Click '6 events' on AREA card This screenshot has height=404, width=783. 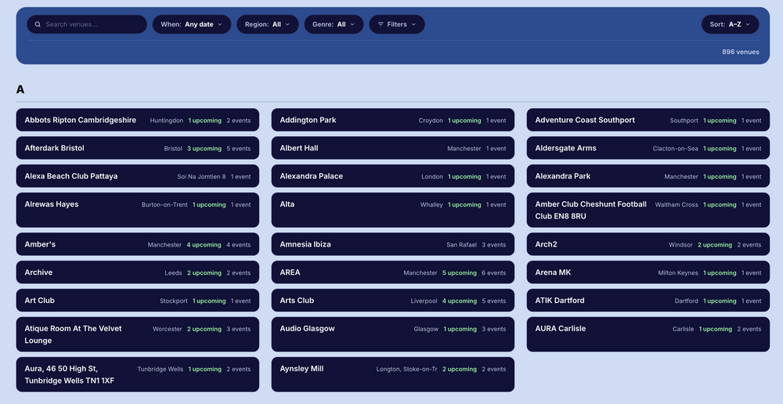coord(494,273)
